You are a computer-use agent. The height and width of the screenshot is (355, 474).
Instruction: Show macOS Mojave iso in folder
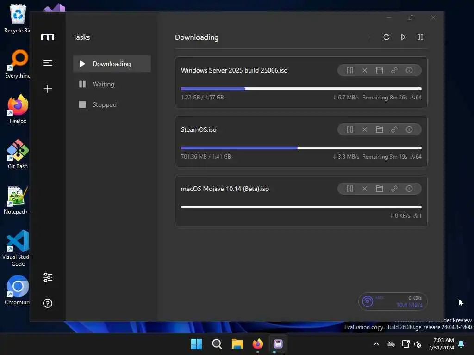(x=380, y=189)
